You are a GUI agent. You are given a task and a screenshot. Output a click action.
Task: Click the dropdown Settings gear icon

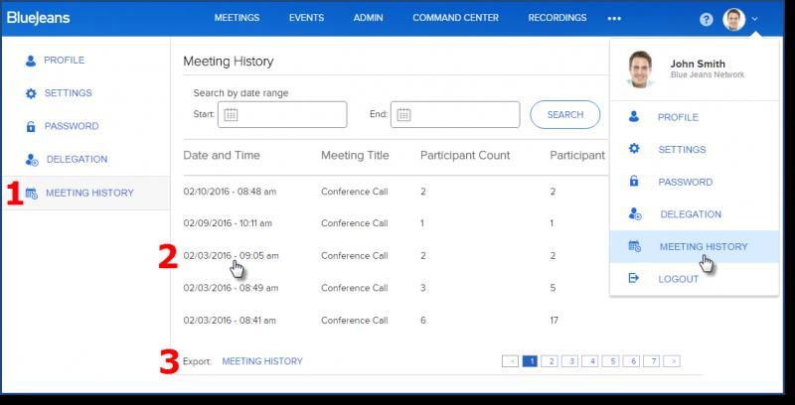[634, 149]
